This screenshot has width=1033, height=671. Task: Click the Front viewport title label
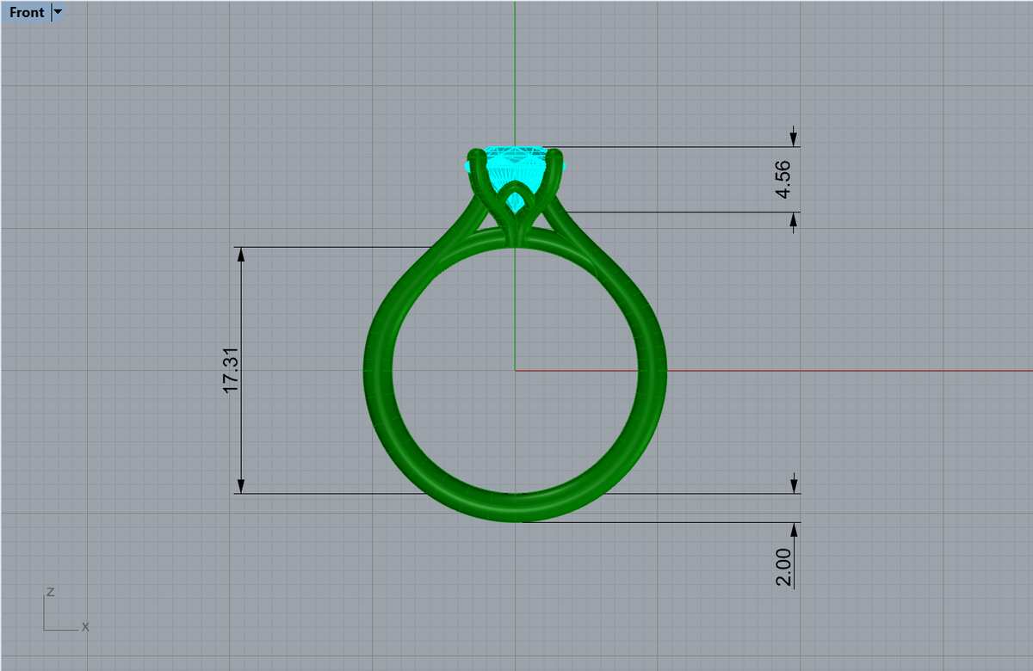click(x=27, y=12)
